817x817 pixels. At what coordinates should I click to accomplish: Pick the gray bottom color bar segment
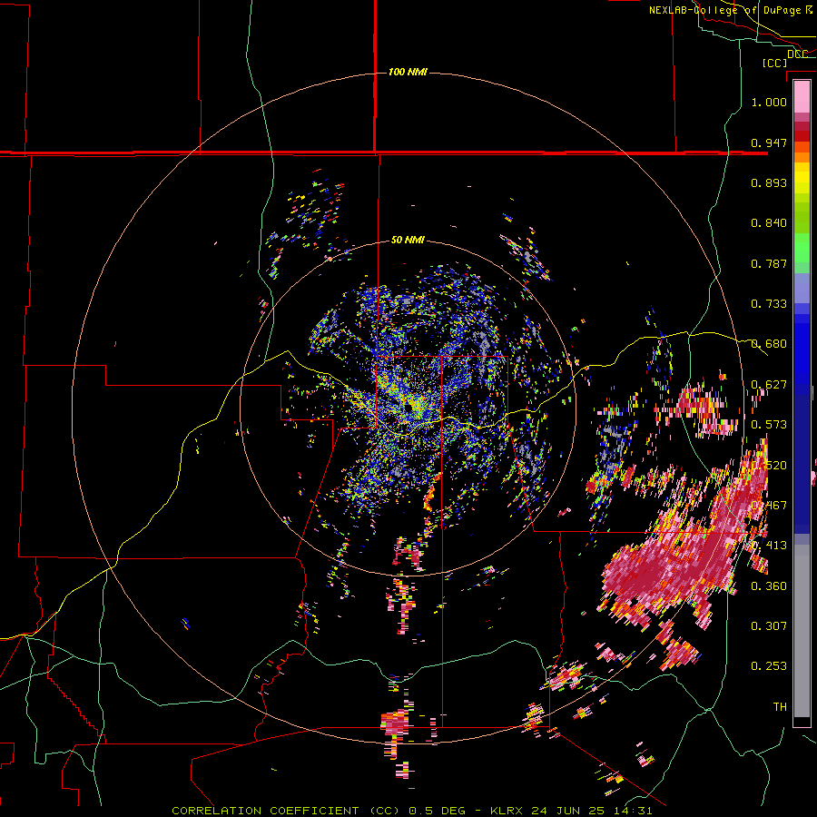click(x=802, y=631)
